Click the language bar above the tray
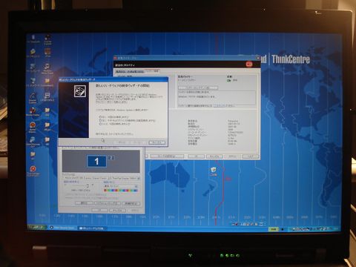This screenshot has width=356, height=267. pyautogui.click(x=248, y=224)
